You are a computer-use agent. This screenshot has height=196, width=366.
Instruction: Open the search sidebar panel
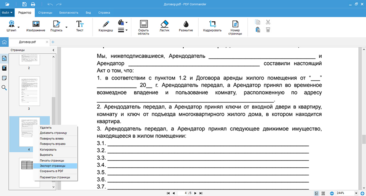4,88
